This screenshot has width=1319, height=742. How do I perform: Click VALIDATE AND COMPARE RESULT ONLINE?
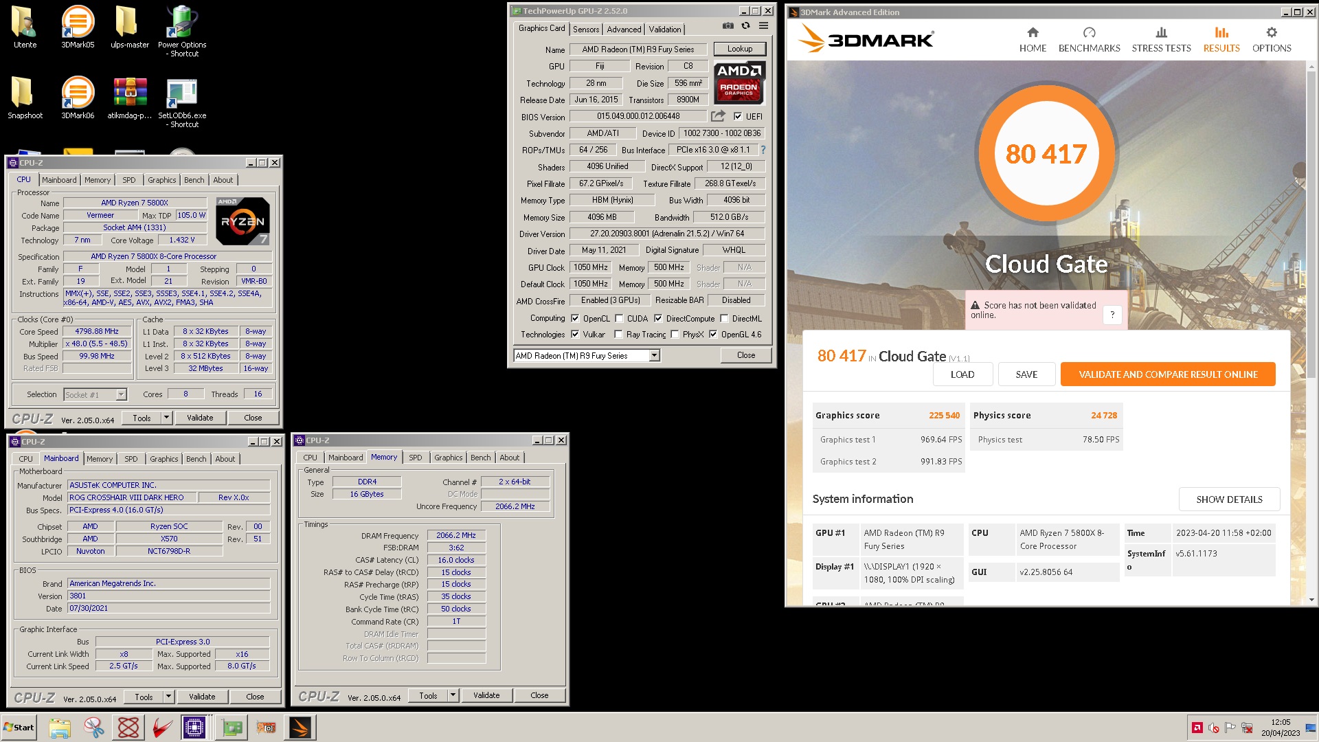click(x=1168, y=374)
